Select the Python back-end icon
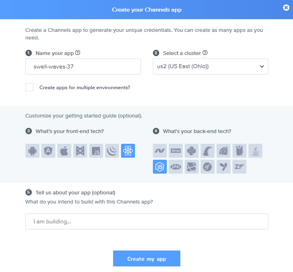Screen dimensions: 293x272 pos(191,151)
